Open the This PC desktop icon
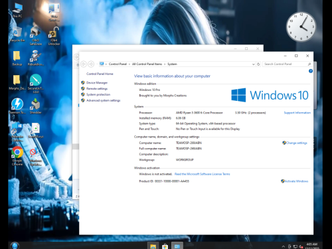Image resolution: width=332 pixels, height=249 pixels. click(17, 11)
